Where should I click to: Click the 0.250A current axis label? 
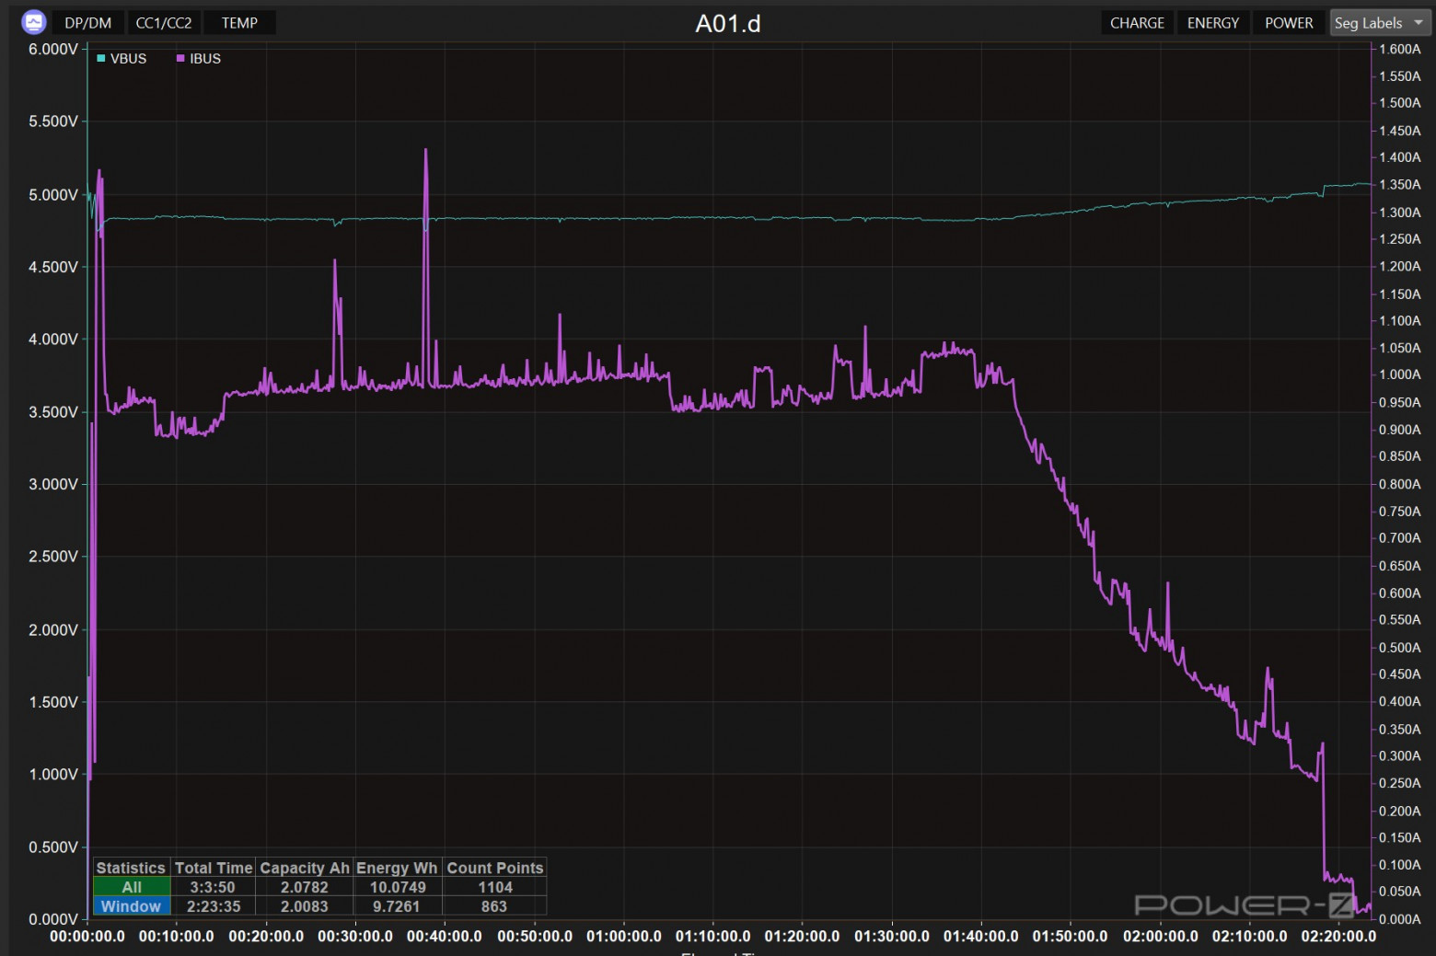pyautogui.click(x=1400, y=783)
